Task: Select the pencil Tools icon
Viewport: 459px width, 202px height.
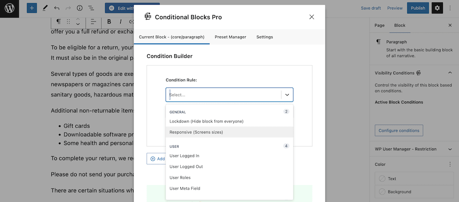Action: pyautogui.click(x=45, y=8)
